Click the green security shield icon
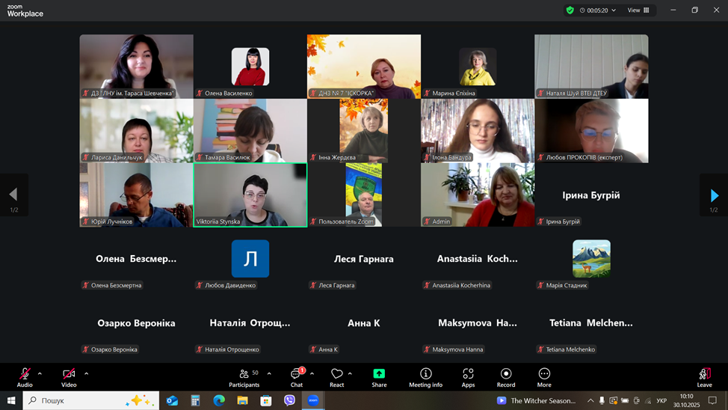Viewport: 728px width, 410px height. tap(570, 10)
